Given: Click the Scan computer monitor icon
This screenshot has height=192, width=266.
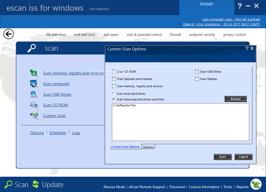Looking at the screenshot, I should [x=34, y=84].
